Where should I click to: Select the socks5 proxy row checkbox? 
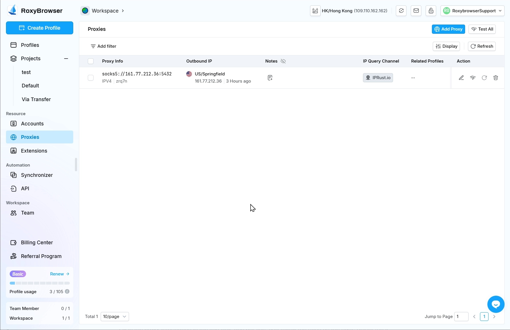[x=91, y=78]
